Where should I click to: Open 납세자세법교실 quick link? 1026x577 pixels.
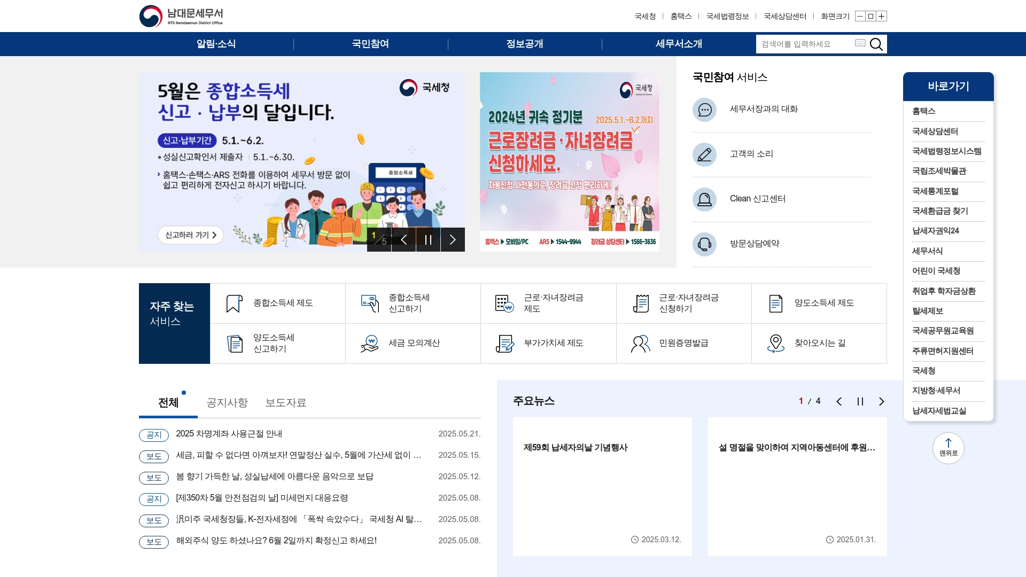939,411
